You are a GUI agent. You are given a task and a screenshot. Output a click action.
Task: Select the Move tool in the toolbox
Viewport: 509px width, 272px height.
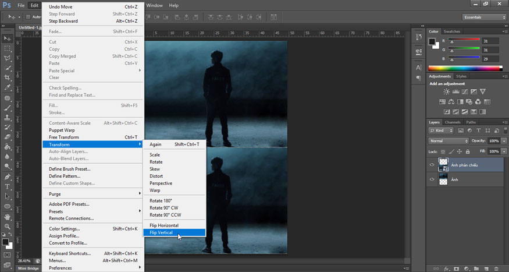tap(7, 38)
